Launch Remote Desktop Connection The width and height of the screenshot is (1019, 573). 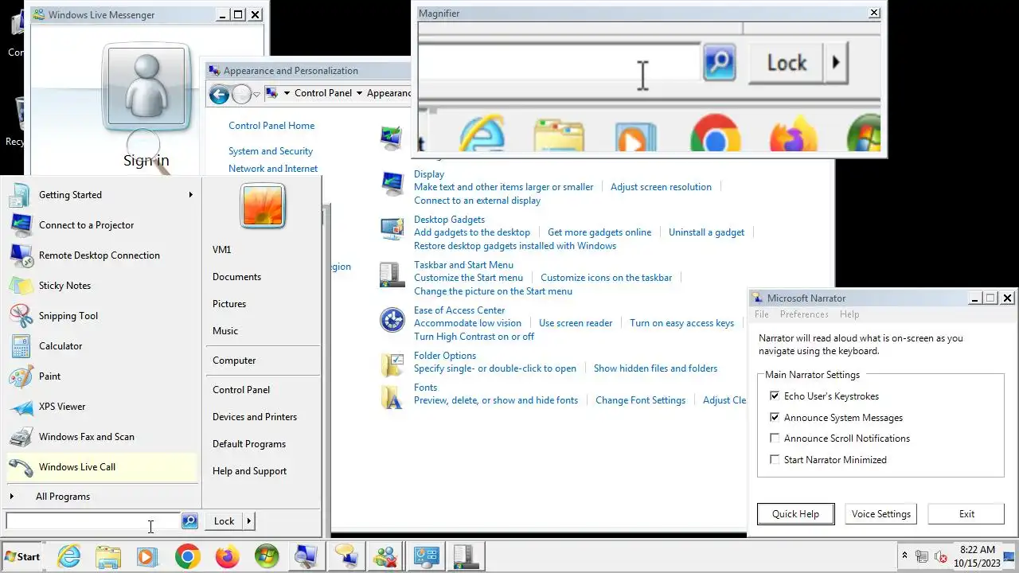[x=100, y=255]
